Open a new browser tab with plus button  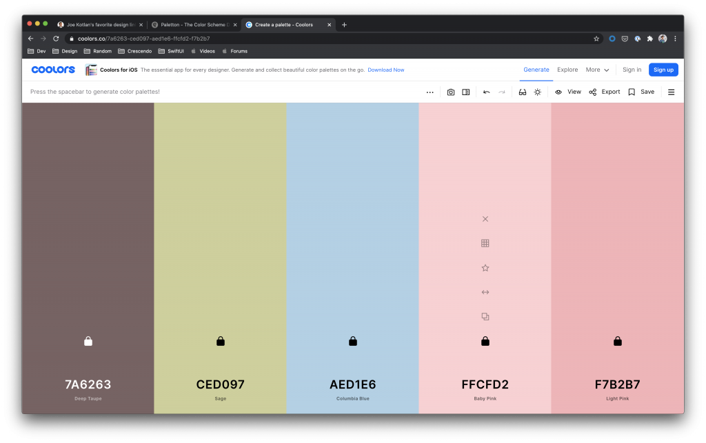(x=345, y=25)
